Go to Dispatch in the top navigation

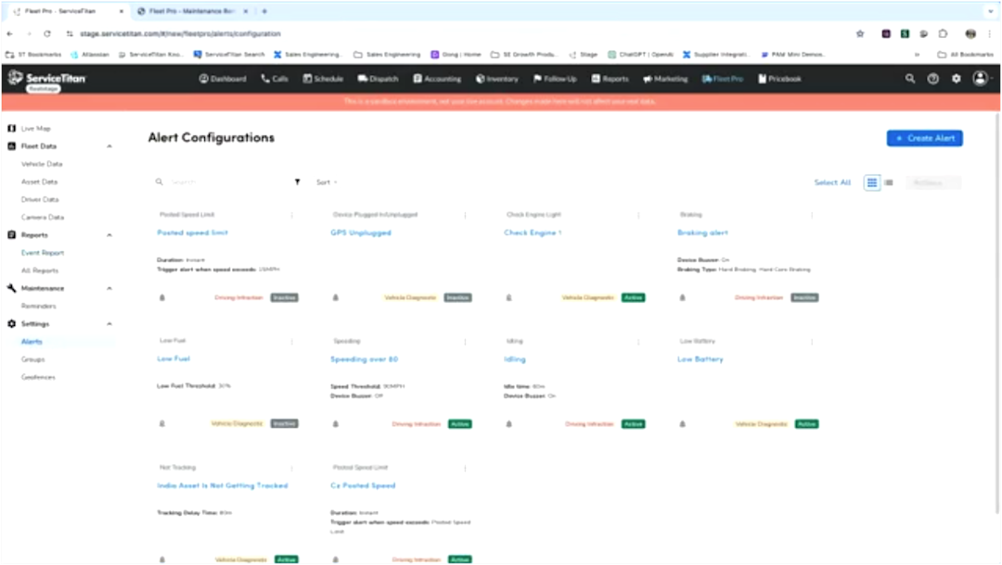pos(378,79)
